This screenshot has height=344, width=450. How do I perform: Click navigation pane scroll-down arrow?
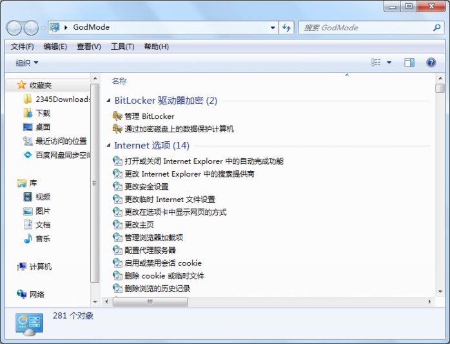pyautogui.click(x=95, y=302)
